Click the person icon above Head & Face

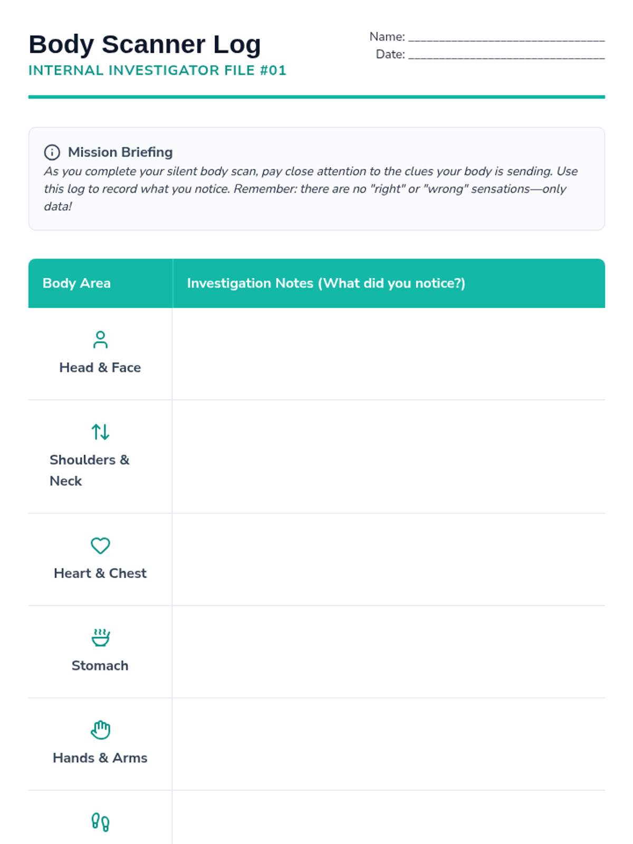point(100,340)
